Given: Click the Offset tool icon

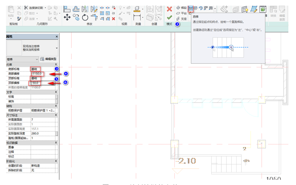Looking at the screenshot, I should click(x=76, y=8).
